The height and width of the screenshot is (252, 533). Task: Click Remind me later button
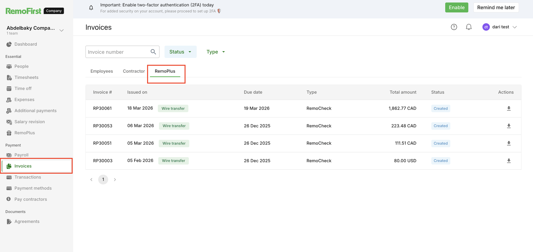tap(496, 8)
